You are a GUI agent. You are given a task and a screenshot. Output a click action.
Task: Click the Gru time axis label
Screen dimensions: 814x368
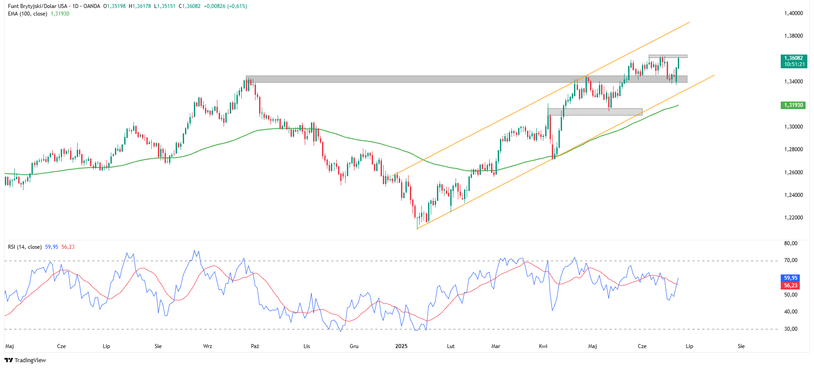[x=354, y=346]
